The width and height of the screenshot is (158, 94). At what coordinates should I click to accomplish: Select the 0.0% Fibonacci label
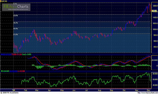[15, 4]
